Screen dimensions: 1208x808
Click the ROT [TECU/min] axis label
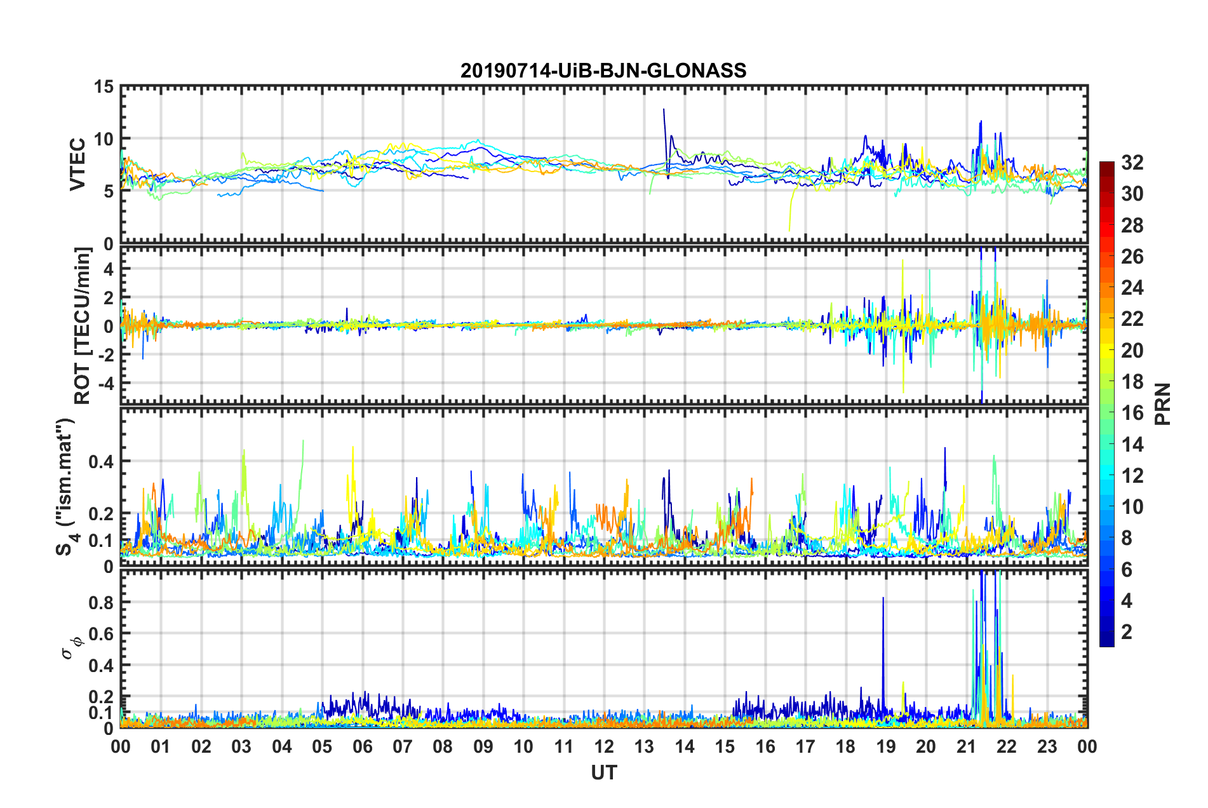83,326
